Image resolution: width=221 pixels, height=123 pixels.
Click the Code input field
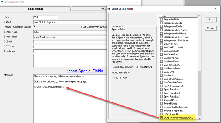(x=45, y=17)
